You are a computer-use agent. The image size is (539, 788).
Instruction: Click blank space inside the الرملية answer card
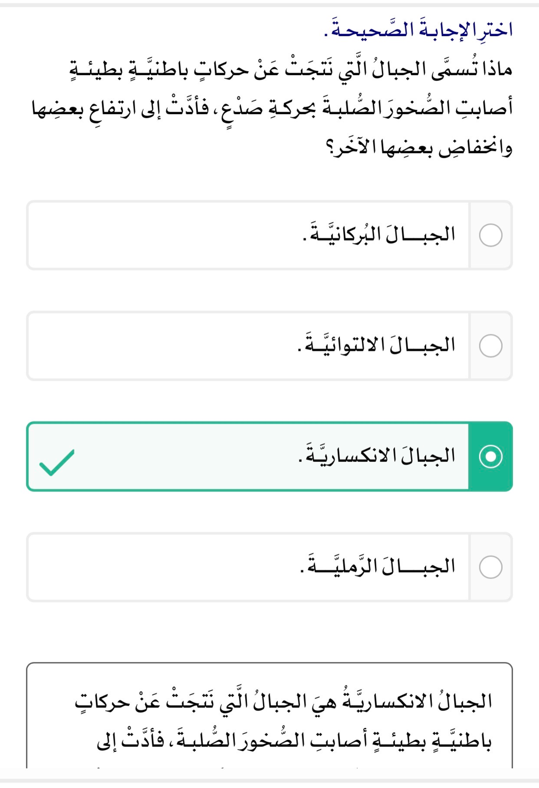(x=153, y=567)
